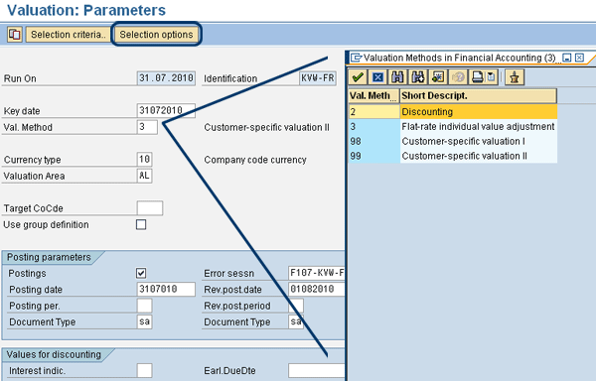Click the Short Descript. column header
Screen dimensions: 596x381
coord(479,96)
